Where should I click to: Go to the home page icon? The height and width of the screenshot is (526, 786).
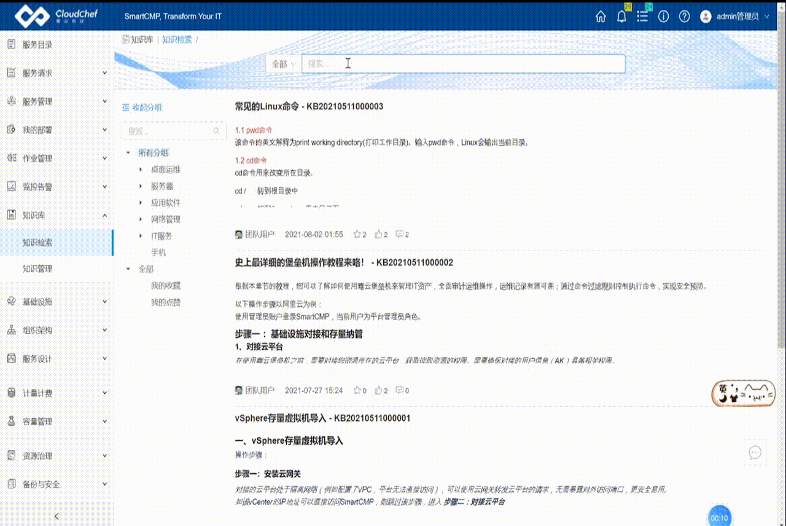coord(601,17)
